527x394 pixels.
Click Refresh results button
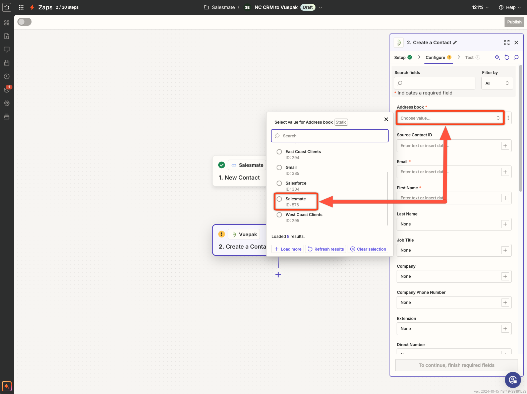pyautogui.click(x=326, y=249)
